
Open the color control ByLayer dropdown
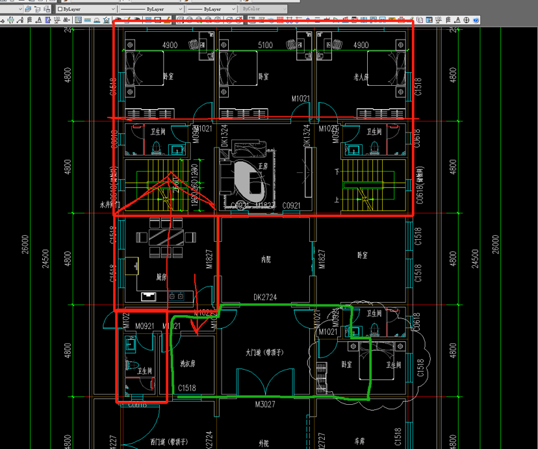tap(86, 9)
